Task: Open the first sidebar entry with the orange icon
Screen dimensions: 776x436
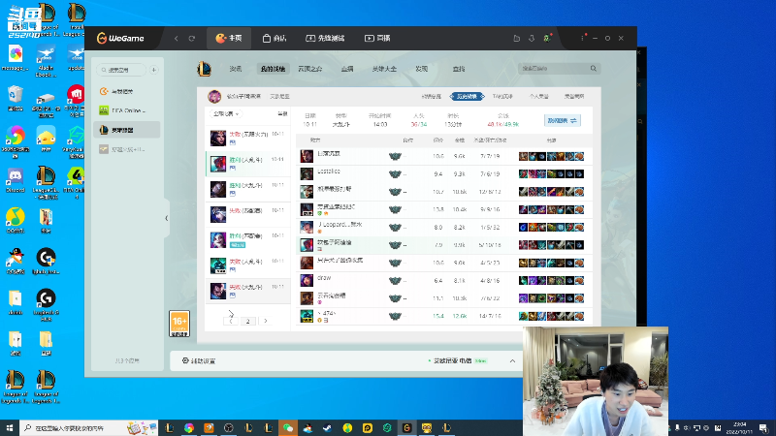Action: click(x=127, y=91)
